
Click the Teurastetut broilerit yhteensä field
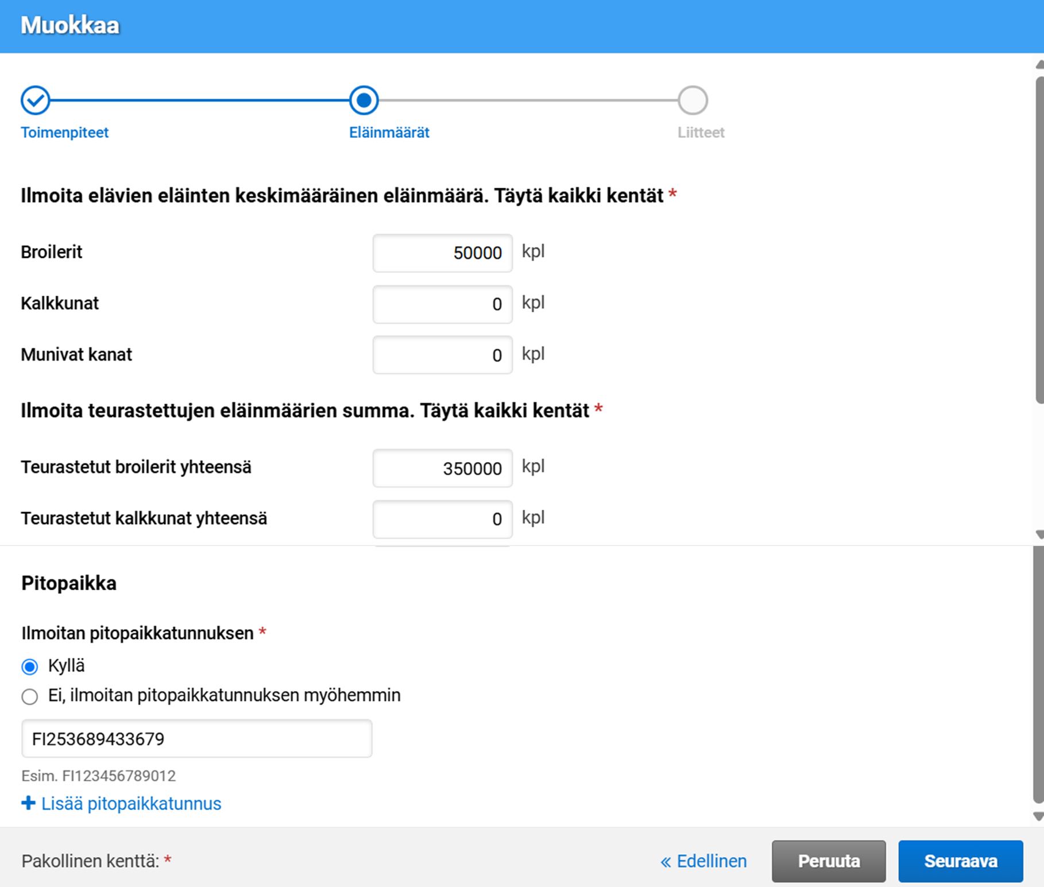[442, 468]
